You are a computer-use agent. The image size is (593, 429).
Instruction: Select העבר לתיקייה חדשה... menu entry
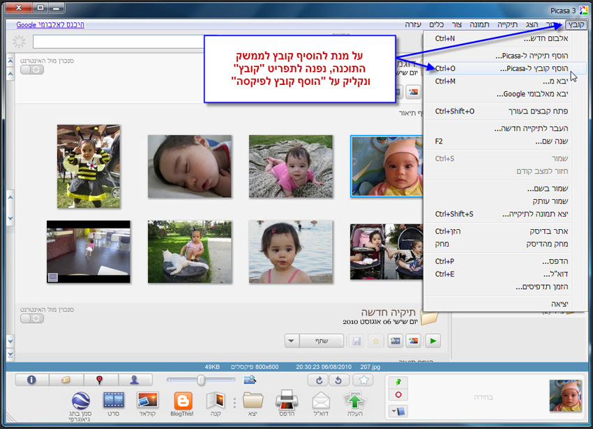pos(504,128)
